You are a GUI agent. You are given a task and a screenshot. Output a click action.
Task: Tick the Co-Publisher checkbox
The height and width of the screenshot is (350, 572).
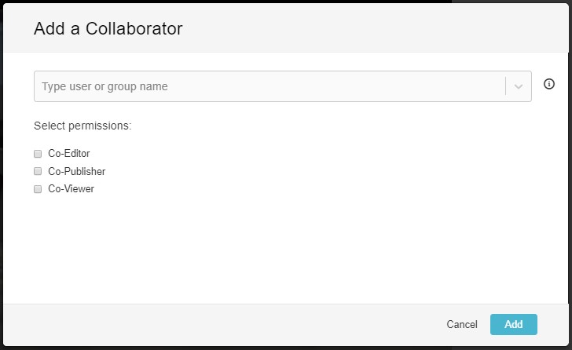pyautogui.click(x=38, y=171)
